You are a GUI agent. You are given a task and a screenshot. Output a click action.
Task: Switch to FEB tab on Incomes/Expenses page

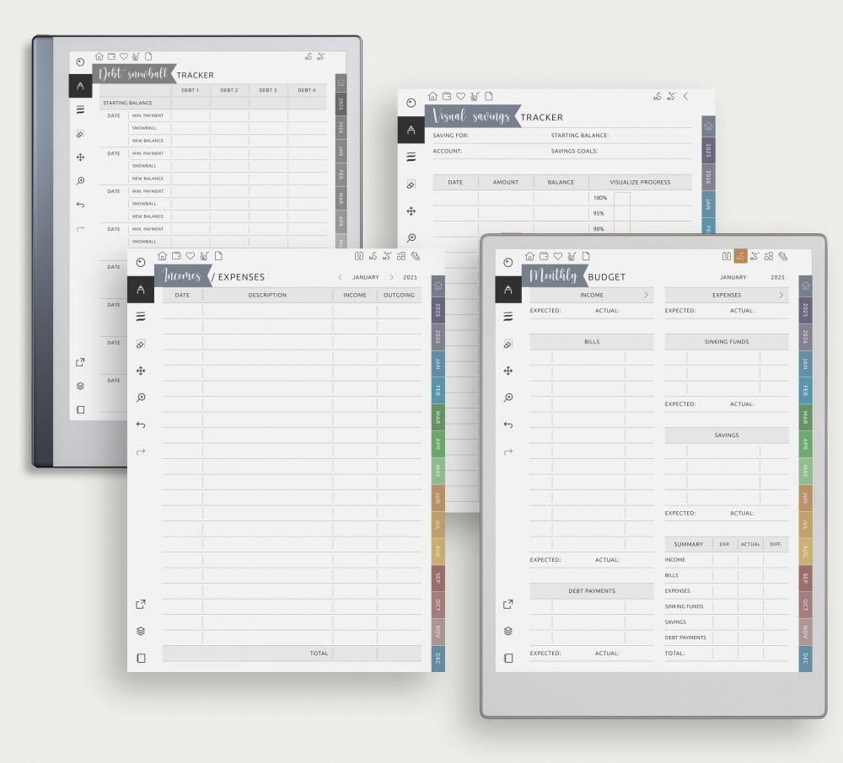(x=438, y=391)
